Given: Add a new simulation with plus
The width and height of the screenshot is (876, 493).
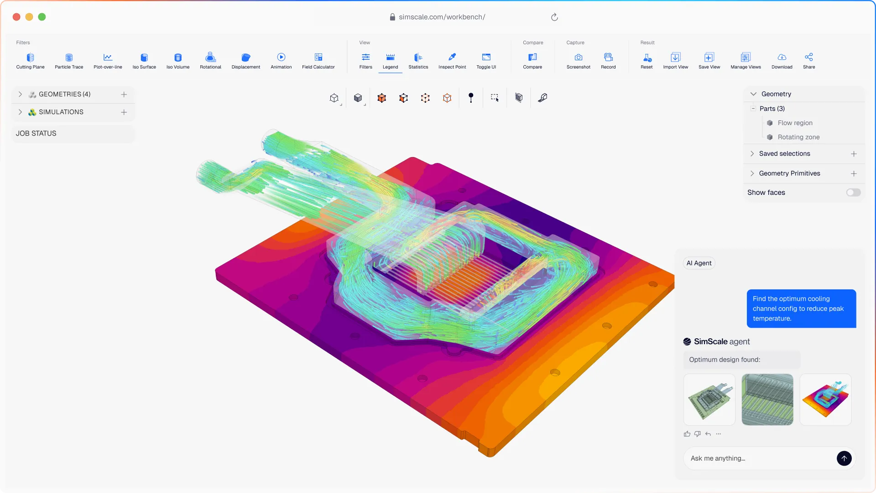Looking at the screenshot, I should (x=124, y=112).
